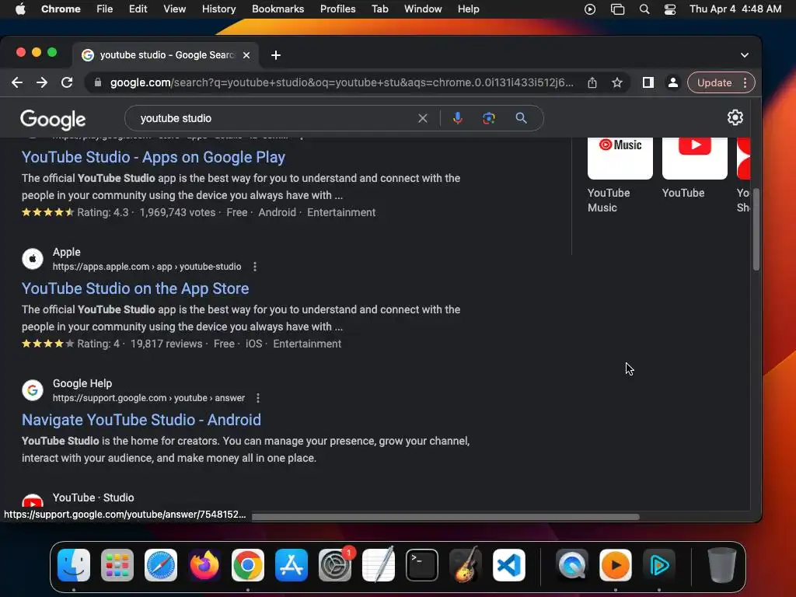
Task: Open Visual Studio Code from the dock
Action: point(508,565)
